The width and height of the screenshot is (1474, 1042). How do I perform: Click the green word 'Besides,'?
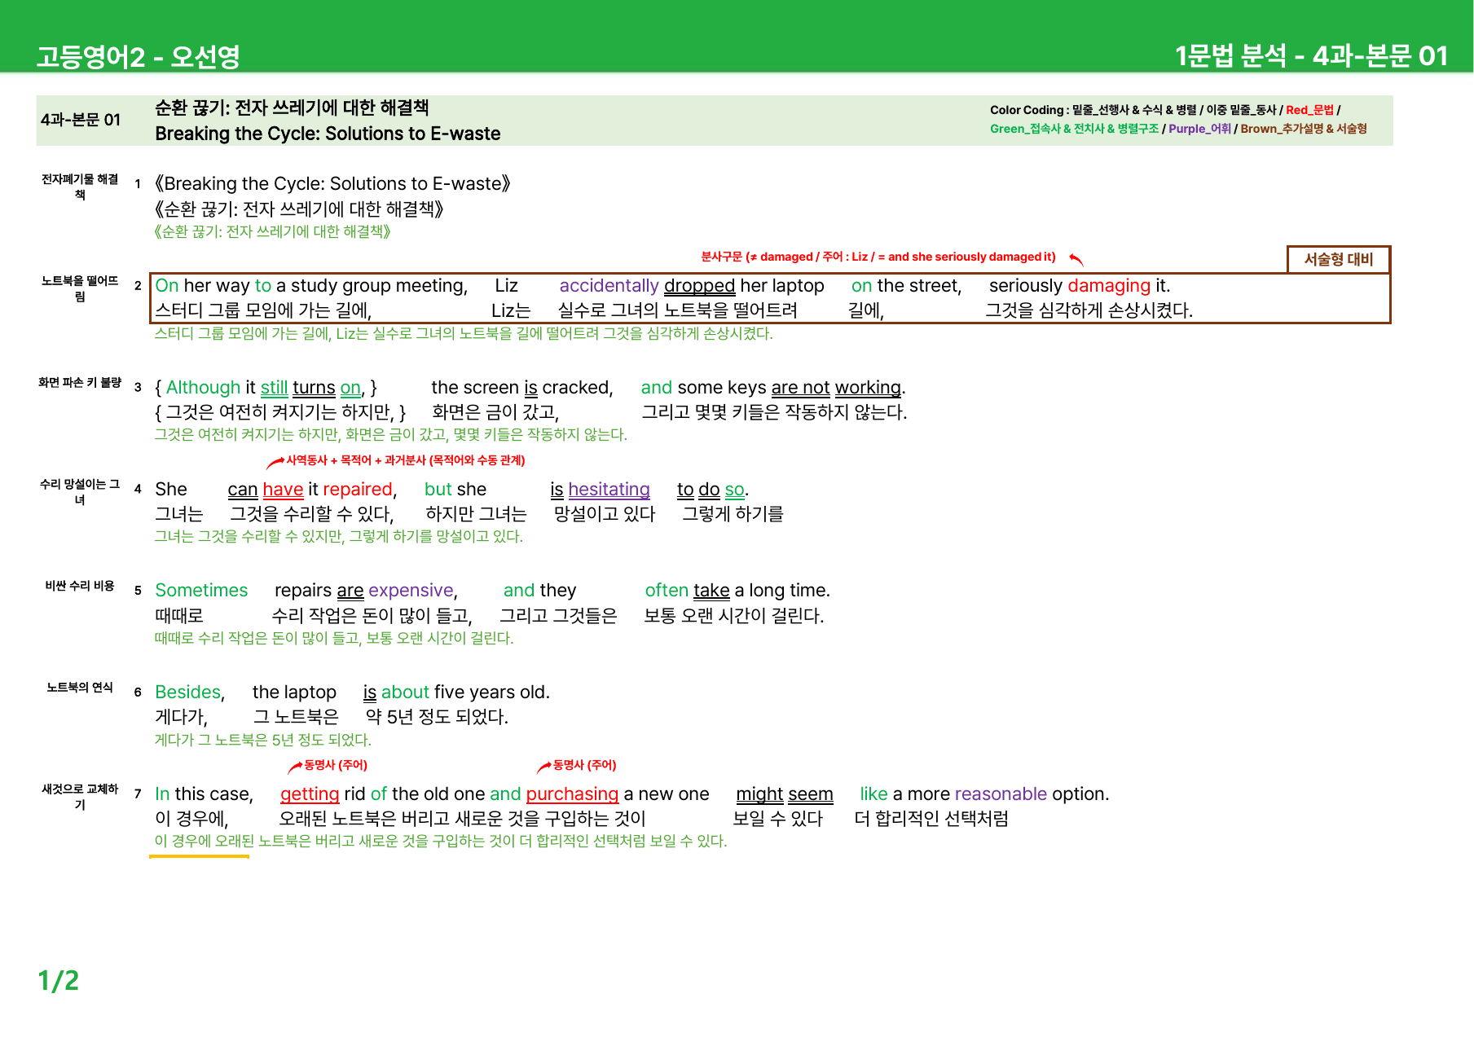pyautogui.click(x=190, y=692)
